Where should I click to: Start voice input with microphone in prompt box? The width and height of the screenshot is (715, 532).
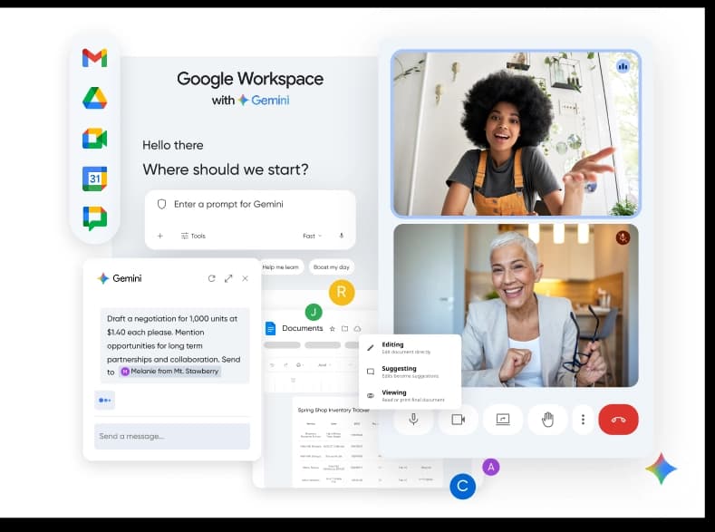pyautogui.click(x=341, y=236)
